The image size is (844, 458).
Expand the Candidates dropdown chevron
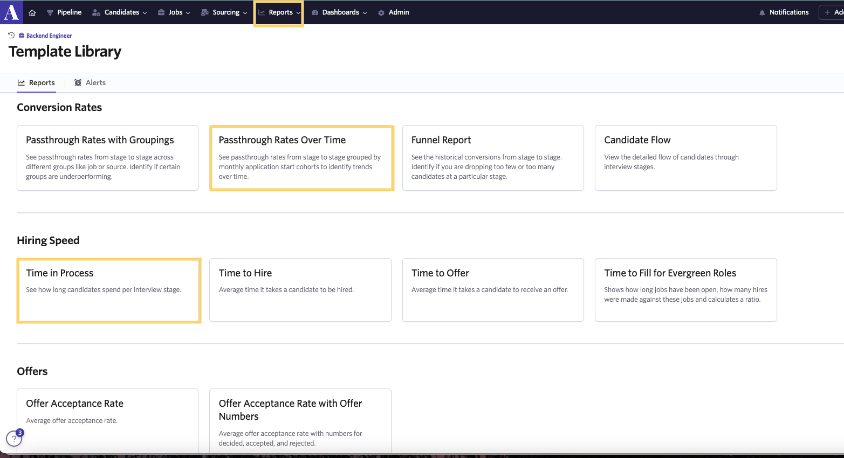pos(145,13)
